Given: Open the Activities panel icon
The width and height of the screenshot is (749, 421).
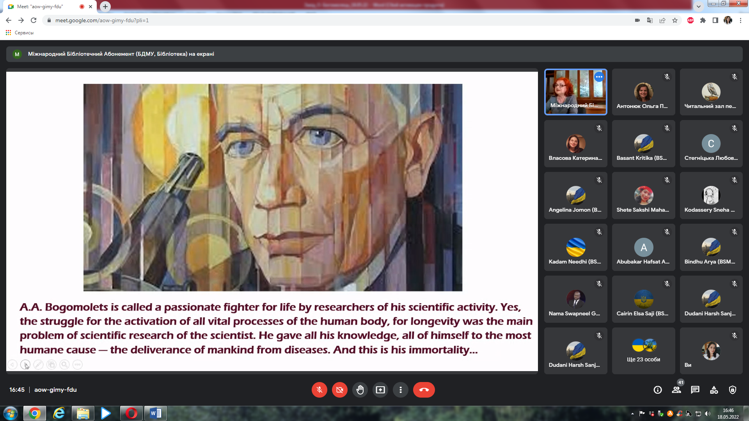Looking at the screenshot, I should point(714,390).
